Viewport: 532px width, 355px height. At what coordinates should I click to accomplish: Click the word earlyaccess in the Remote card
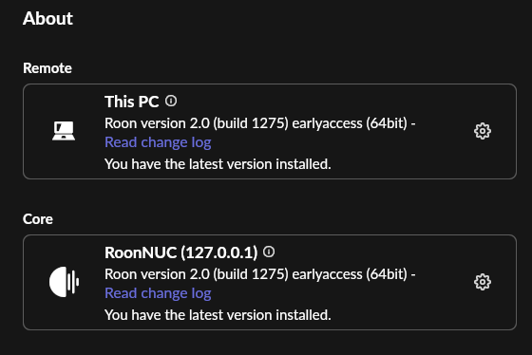click(327, 123)
